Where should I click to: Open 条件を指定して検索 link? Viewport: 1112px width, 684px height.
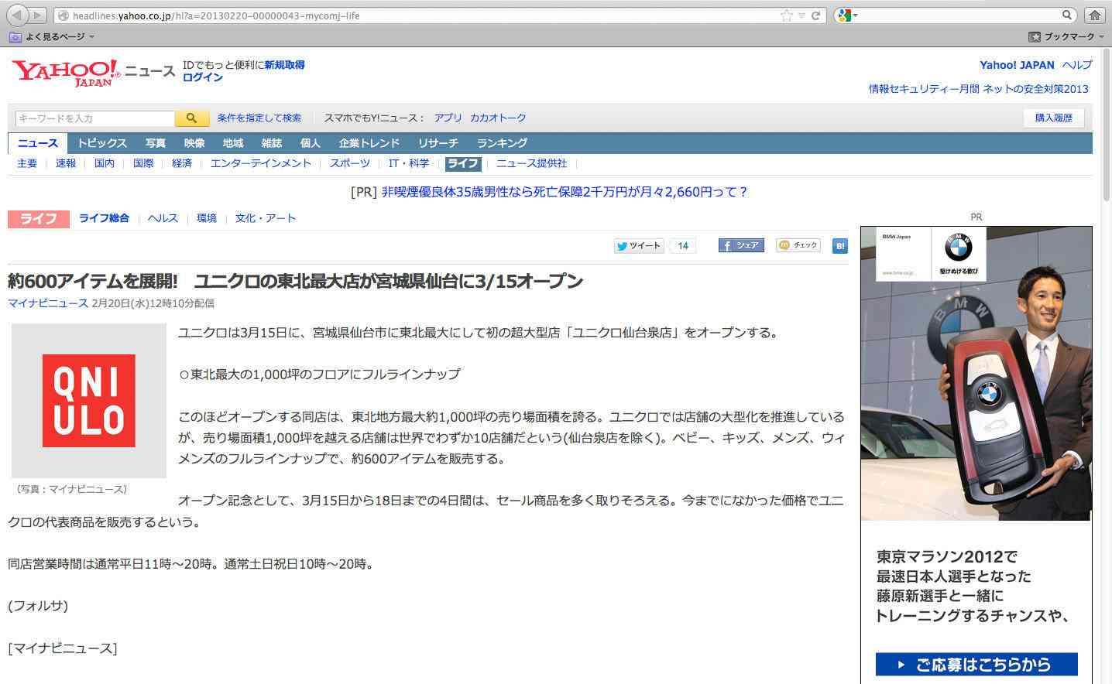pyautogui.click(x=259, y=118)
